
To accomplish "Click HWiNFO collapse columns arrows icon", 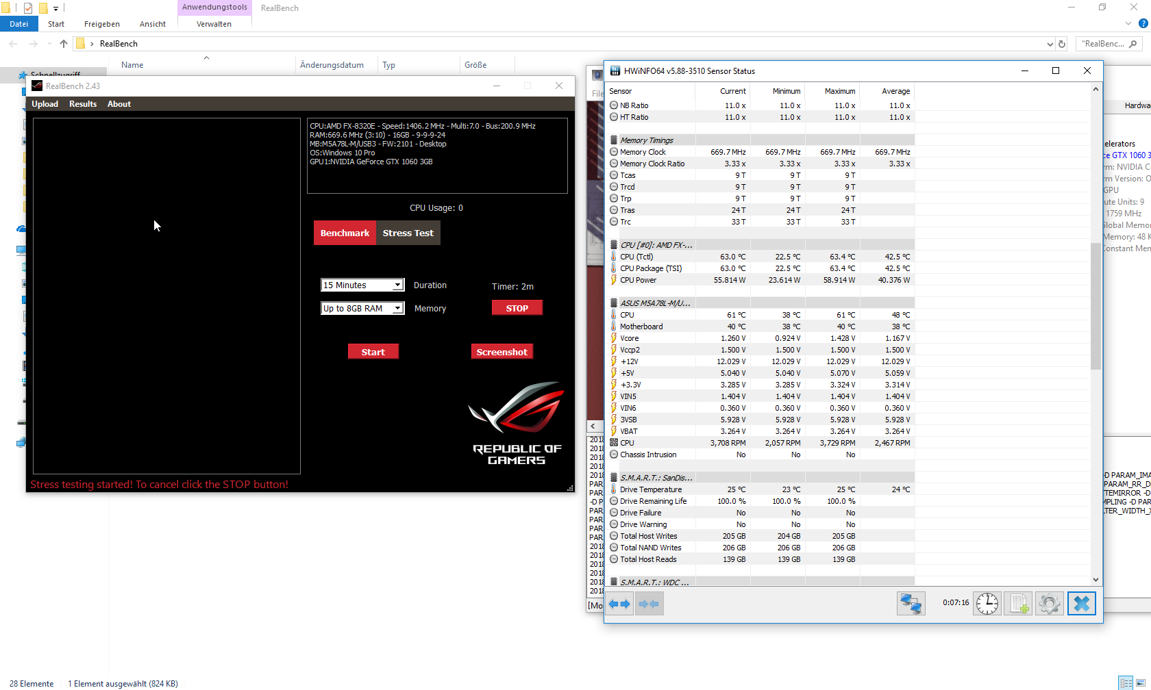I will [x=649, y=604].
